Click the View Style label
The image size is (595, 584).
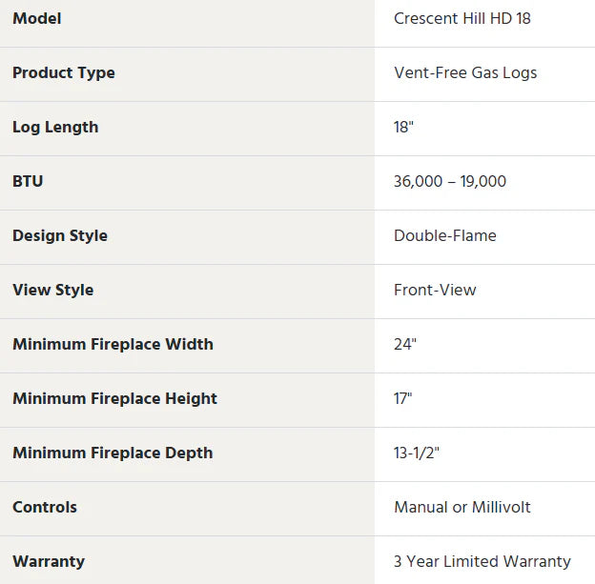[53, 290]
